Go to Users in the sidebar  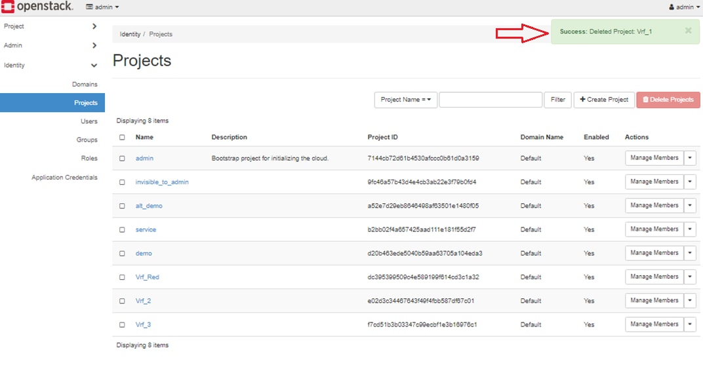point(89,121)
